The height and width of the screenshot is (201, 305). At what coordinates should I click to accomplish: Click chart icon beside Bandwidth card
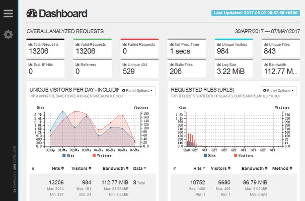coord(266,64)
